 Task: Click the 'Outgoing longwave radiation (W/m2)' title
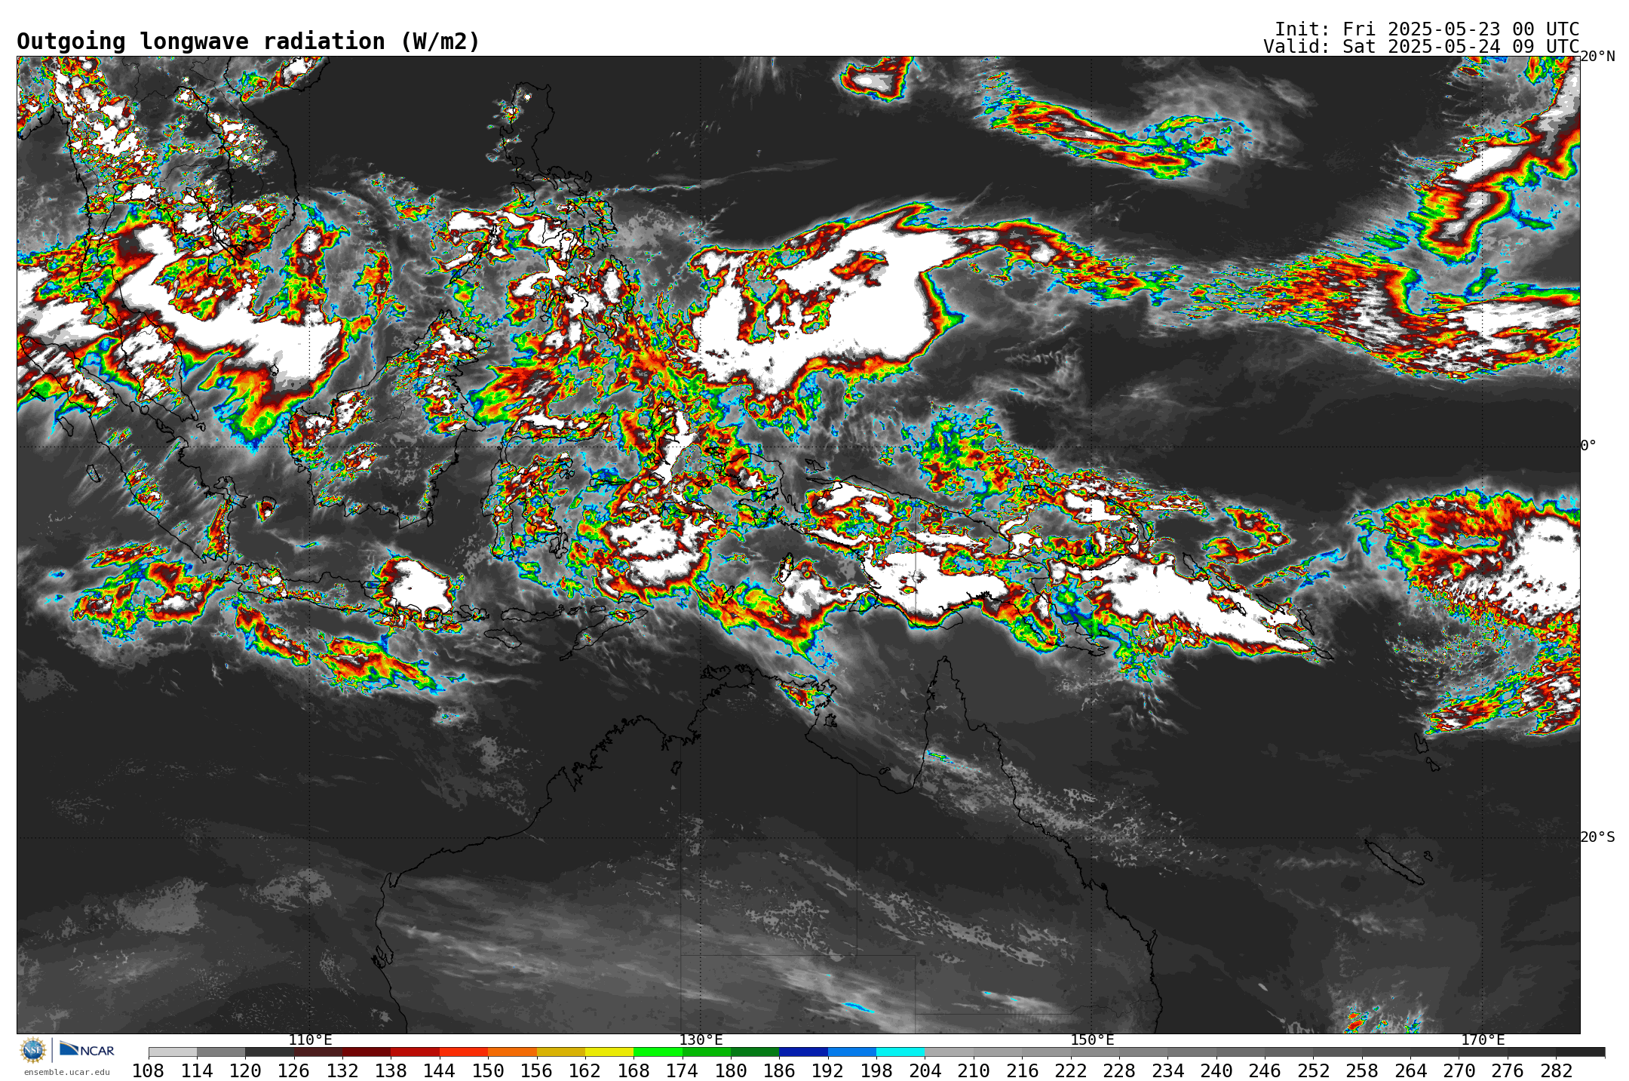248,41
